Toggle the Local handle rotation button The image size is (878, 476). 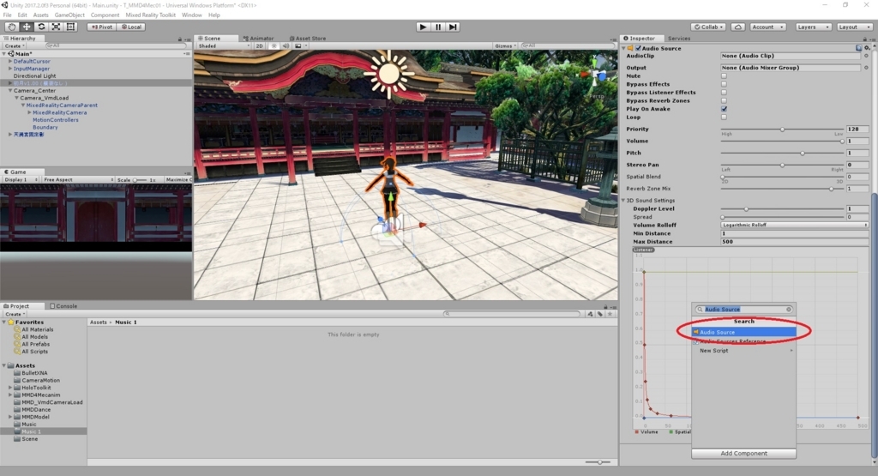131,27
